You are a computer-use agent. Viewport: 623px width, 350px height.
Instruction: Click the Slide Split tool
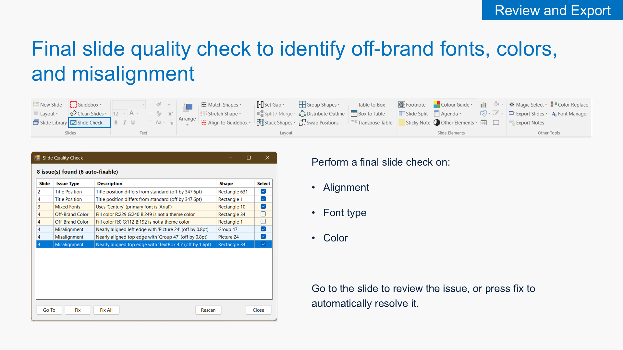[x=413, y=113]
